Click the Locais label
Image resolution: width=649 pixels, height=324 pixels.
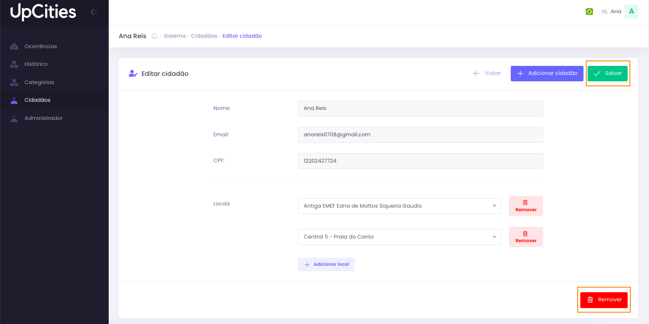[221, 204]
